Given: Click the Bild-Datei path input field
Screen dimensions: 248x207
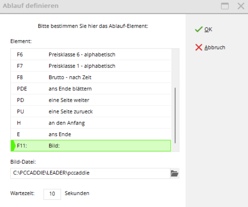Looking at the screenshot, I should click(90, 174).
